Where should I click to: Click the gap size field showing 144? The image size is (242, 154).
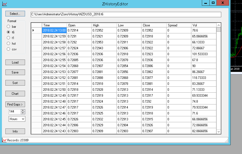point(15,111)
